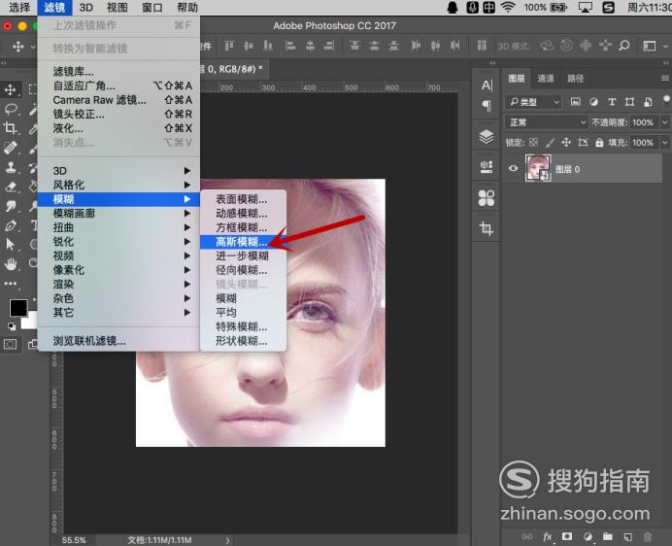Click the search magnifier in options bar
Viewport: 672px width, 546px height.
tap(624, 45)
